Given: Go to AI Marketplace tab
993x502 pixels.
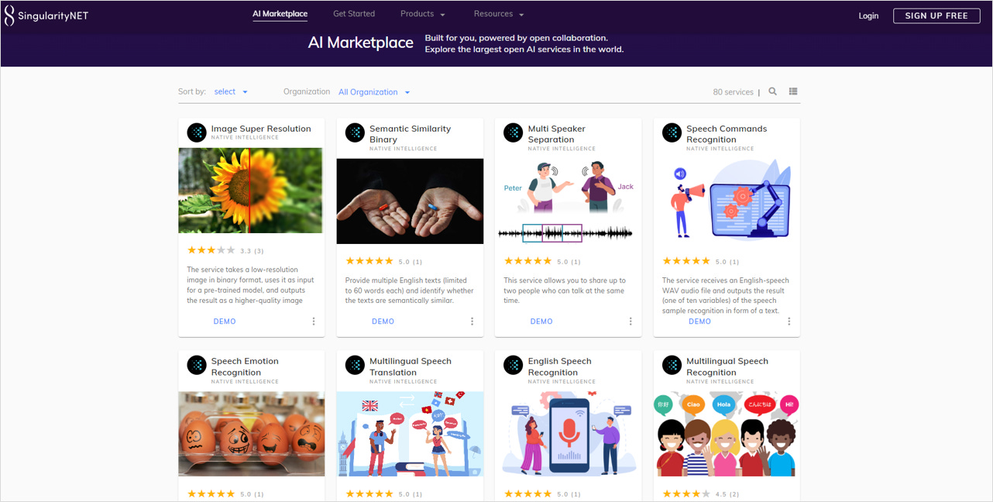Looking at the screenshot, I should point(280,14).
